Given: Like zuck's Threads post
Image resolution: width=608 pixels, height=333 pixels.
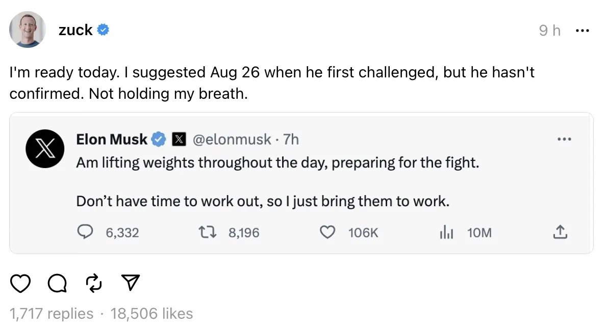Looking at the screenshot, I should (x=20, y=283).
